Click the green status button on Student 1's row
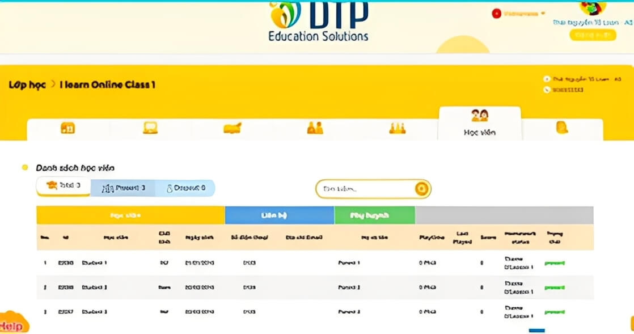The width and height of the screenshot is (634, 334). pos(554,263)
